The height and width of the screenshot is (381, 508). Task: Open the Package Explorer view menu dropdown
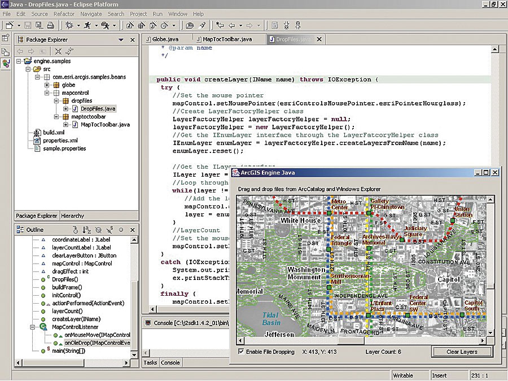pos(121,40)
